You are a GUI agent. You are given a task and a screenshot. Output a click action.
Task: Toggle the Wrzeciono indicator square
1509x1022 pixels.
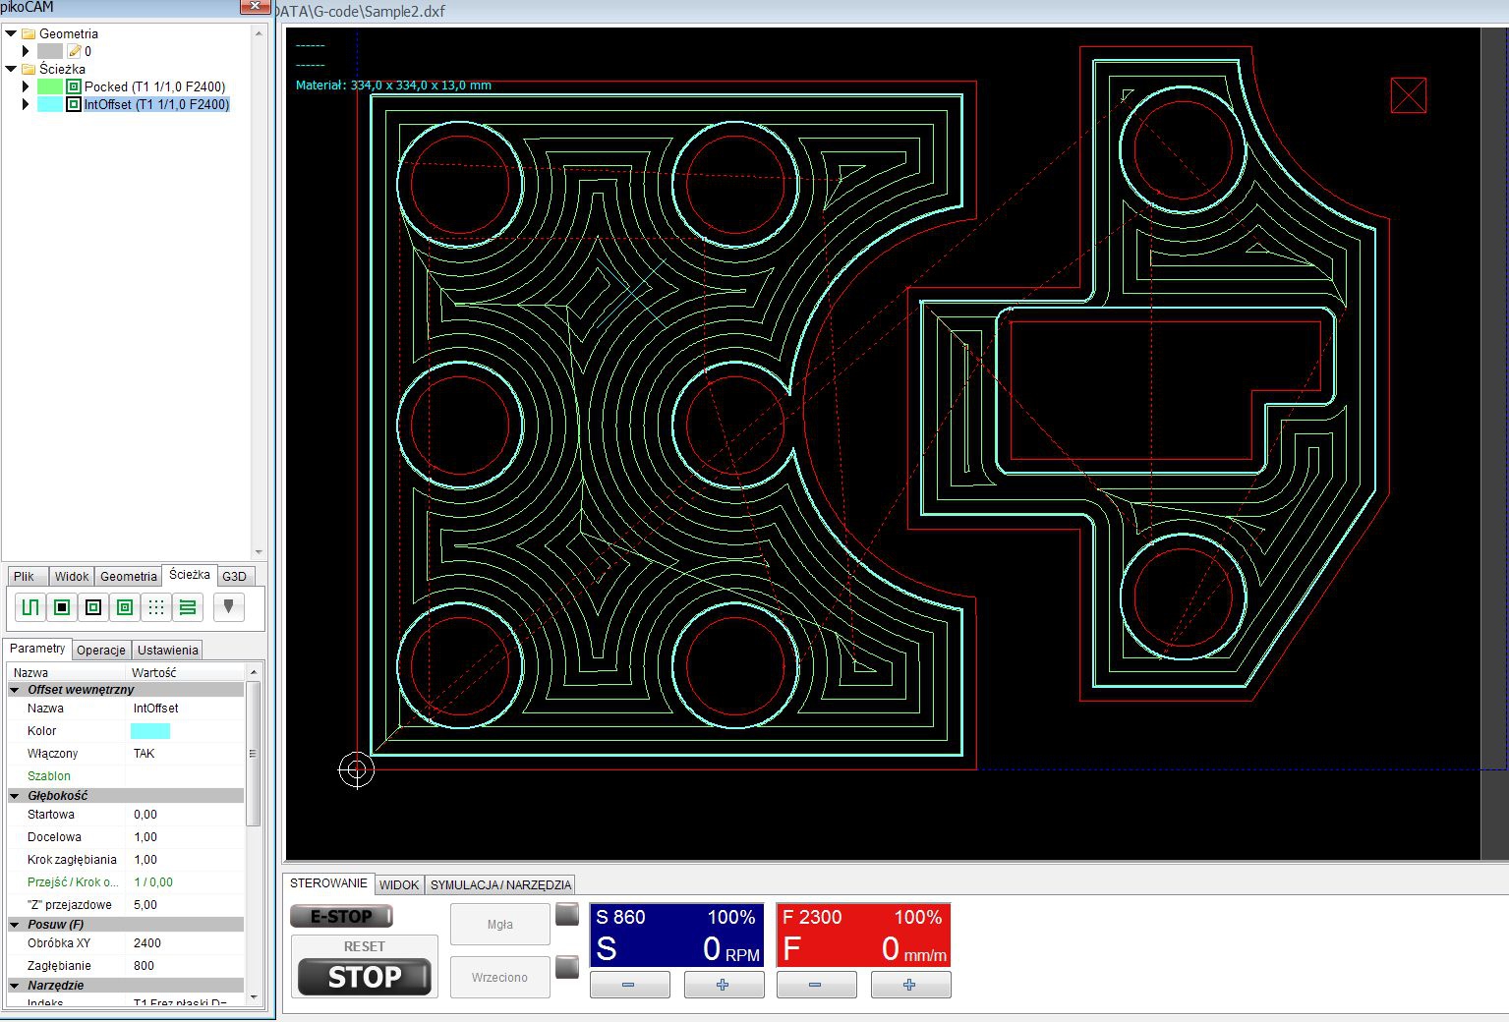click(x=567, y=967)
